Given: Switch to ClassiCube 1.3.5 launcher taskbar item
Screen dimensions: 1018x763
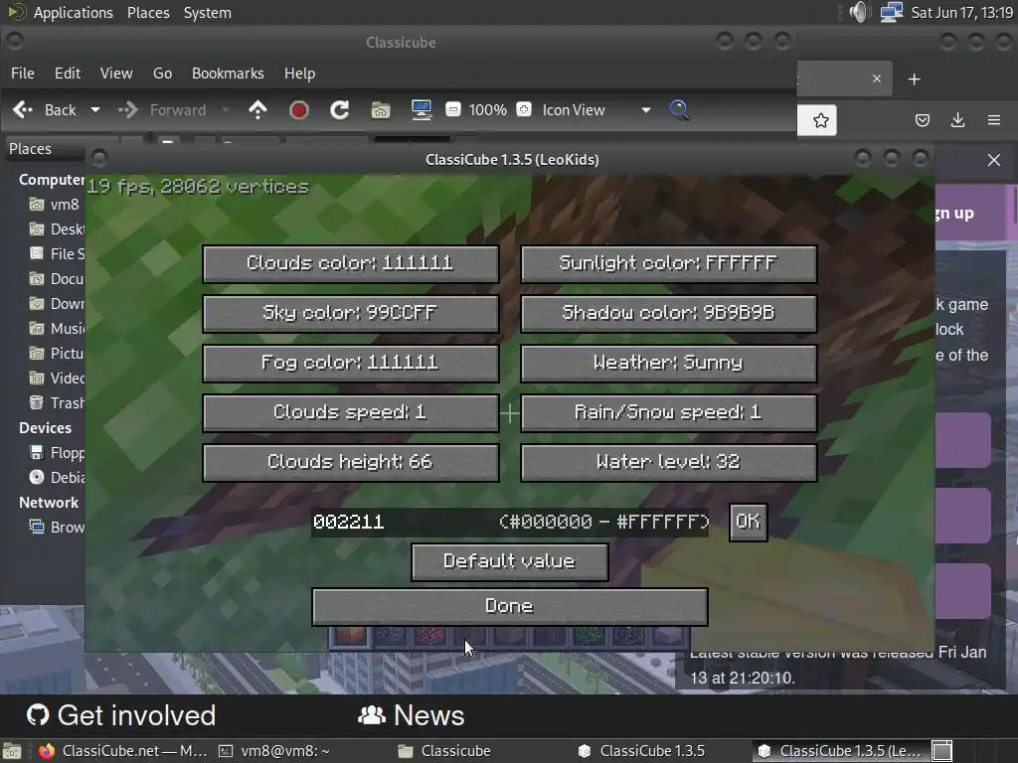Looking at the screenshot, I should pos(643,751).
